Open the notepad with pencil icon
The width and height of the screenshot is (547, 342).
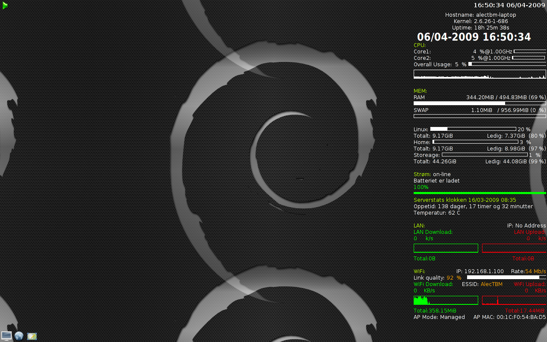pyautogui.click(x=32, y=336)
